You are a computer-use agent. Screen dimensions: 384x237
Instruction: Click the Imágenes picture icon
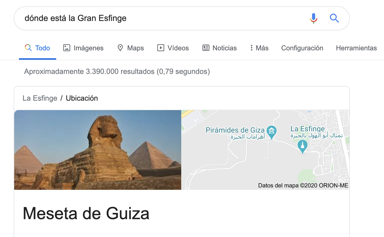point(67,48)
